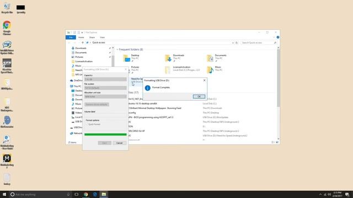Click OK in Format Complete dialog
The width and height of the screenshot is (353, 198).
tap(199, 97)
